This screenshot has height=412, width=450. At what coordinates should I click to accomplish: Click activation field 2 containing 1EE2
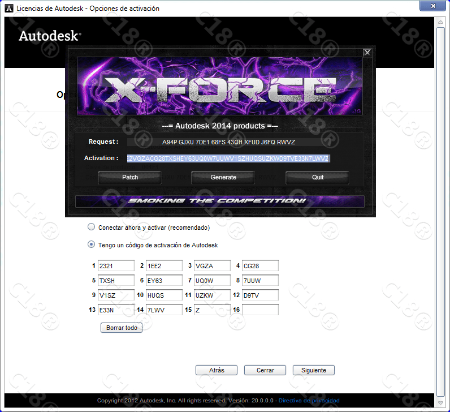(x=164, y=266)
